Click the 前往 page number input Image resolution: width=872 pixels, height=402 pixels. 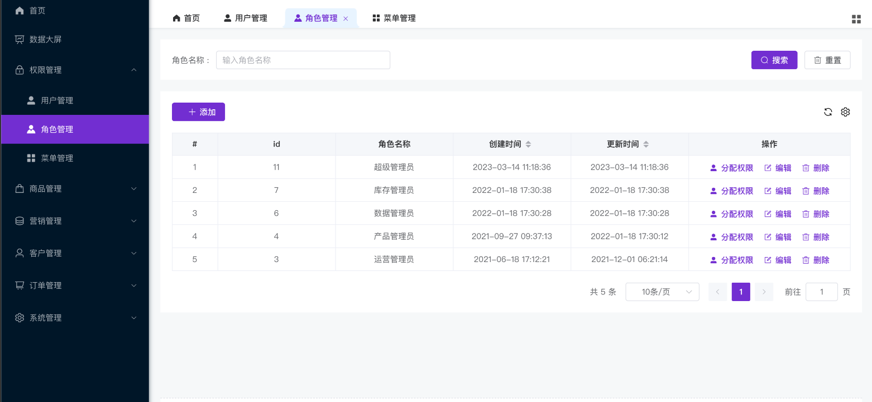pos(822,292)
